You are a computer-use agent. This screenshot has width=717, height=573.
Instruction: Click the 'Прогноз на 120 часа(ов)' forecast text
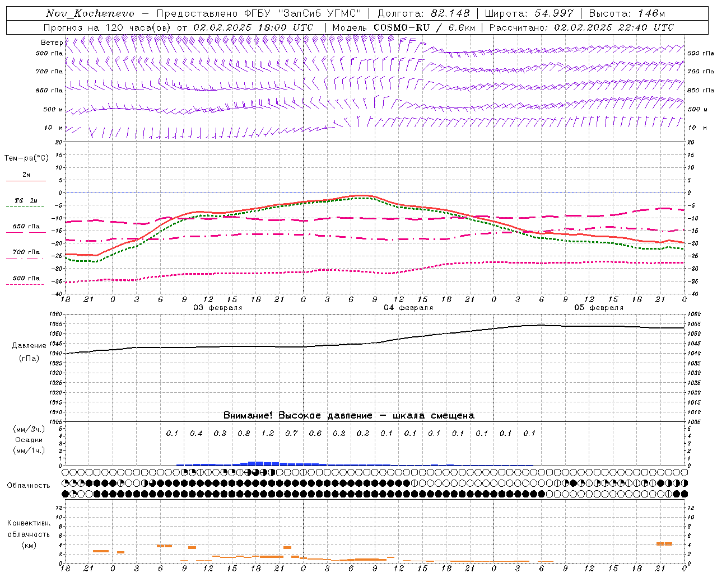[108, 27]
